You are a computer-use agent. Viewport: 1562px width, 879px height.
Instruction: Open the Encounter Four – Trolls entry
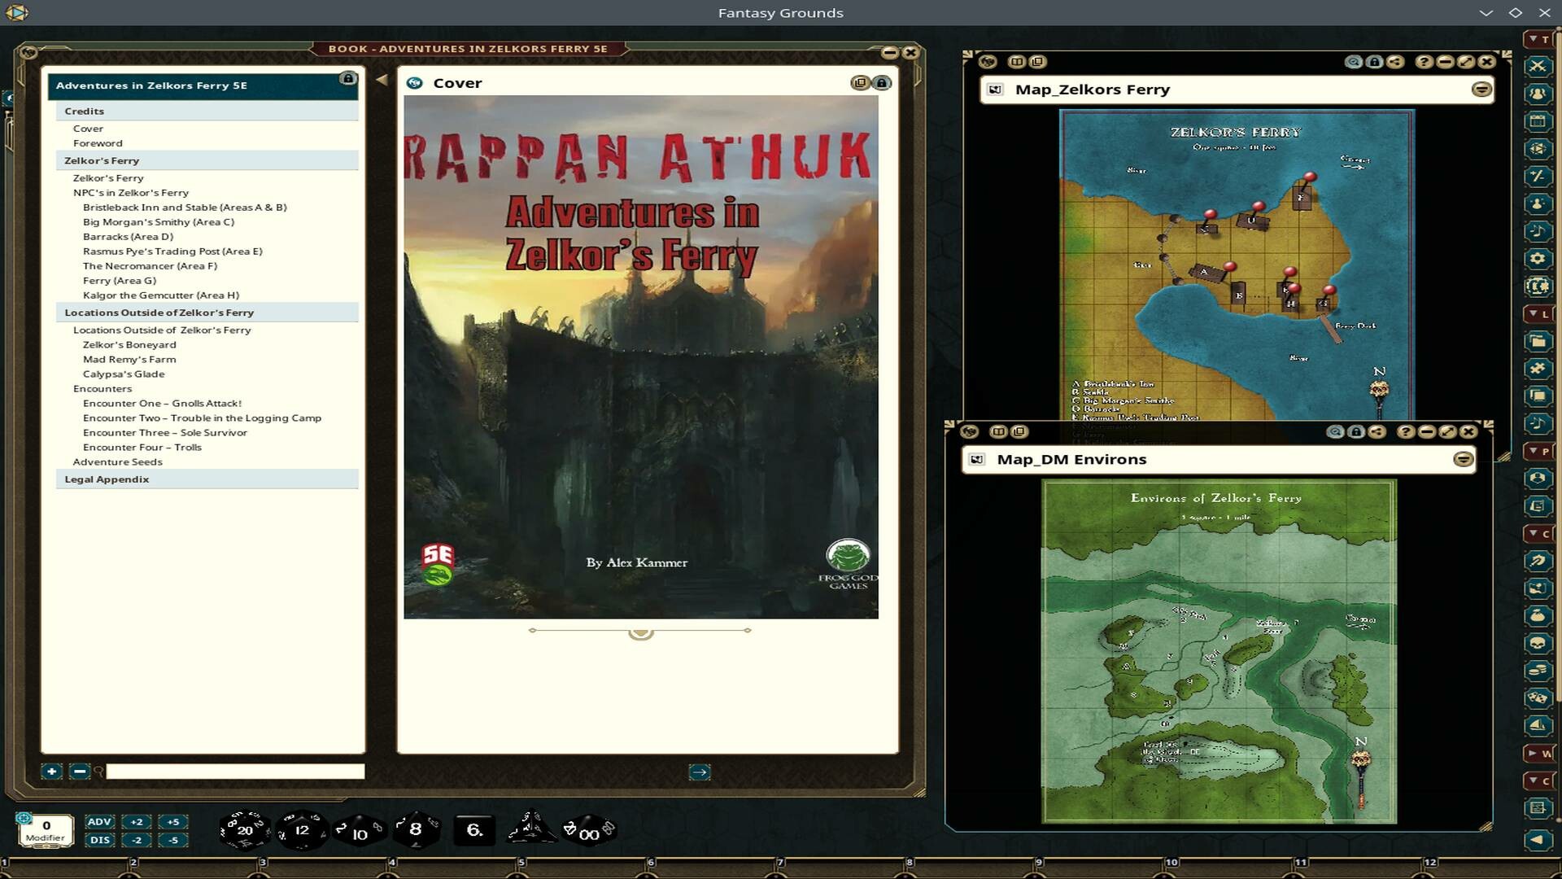[x=142, y=447]
